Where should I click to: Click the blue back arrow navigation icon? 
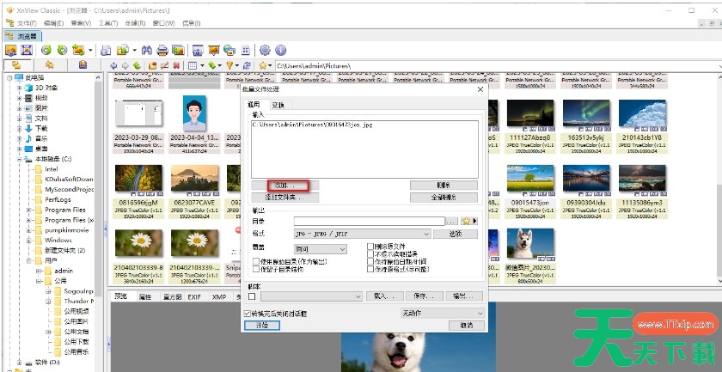point(114,65)
